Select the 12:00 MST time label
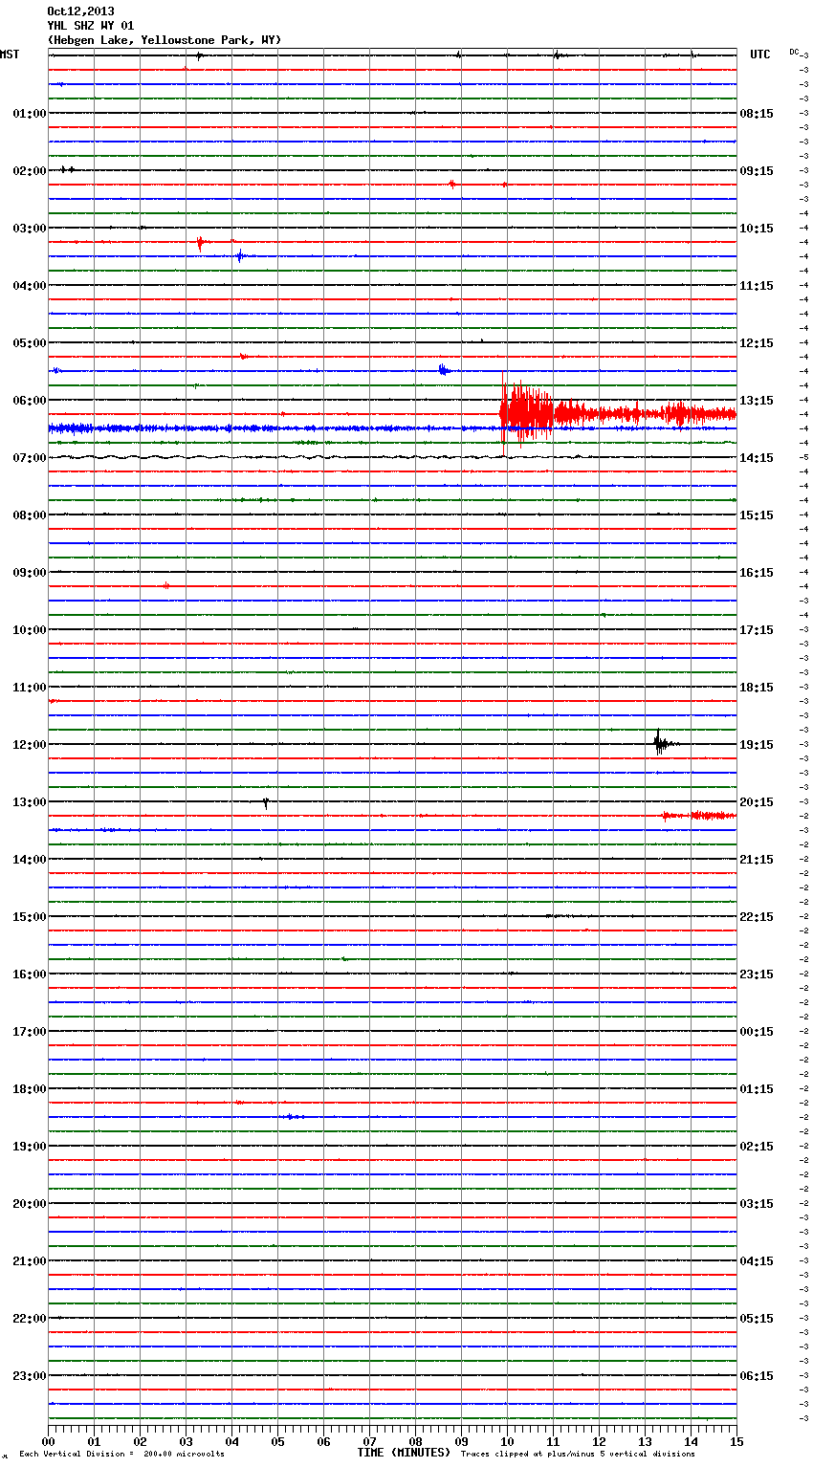The width and height of the screenshot is (813, 1467). click(x=30, y=745)
